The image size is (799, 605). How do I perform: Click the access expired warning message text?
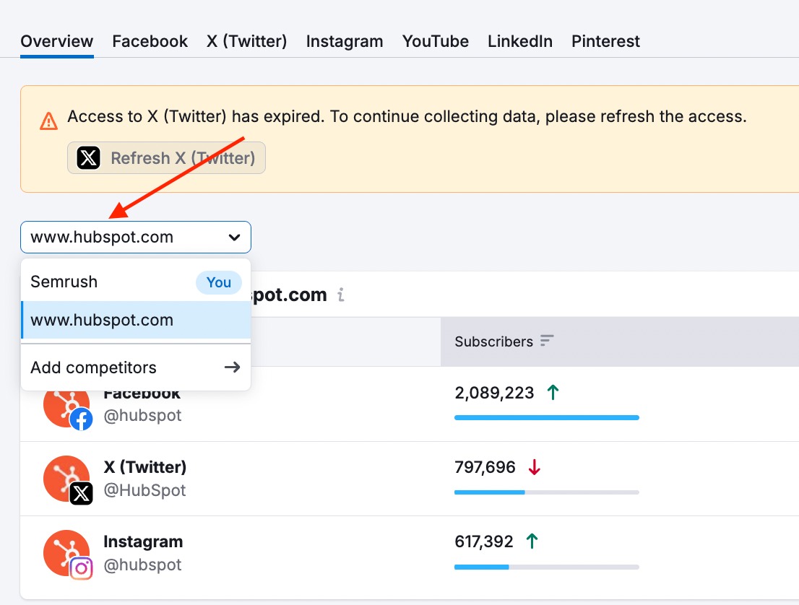[407, 116]
